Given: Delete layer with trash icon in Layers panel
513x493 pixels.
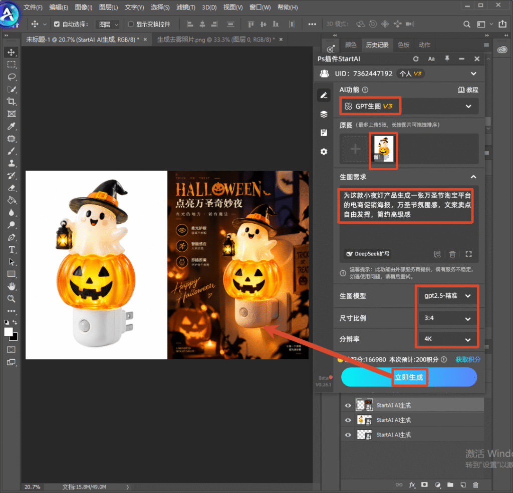Looking at the screenshot, I should click(476, 485).
